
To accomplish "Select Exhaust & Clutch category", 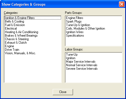I will click(x=16, y=43).
